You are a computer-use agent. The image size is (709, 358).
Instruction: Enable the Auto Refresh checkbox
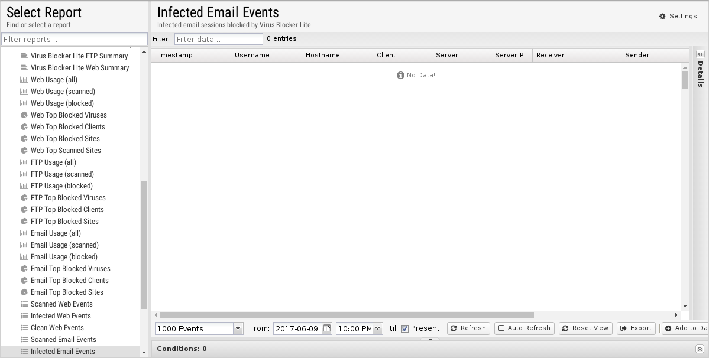point(501,328)
